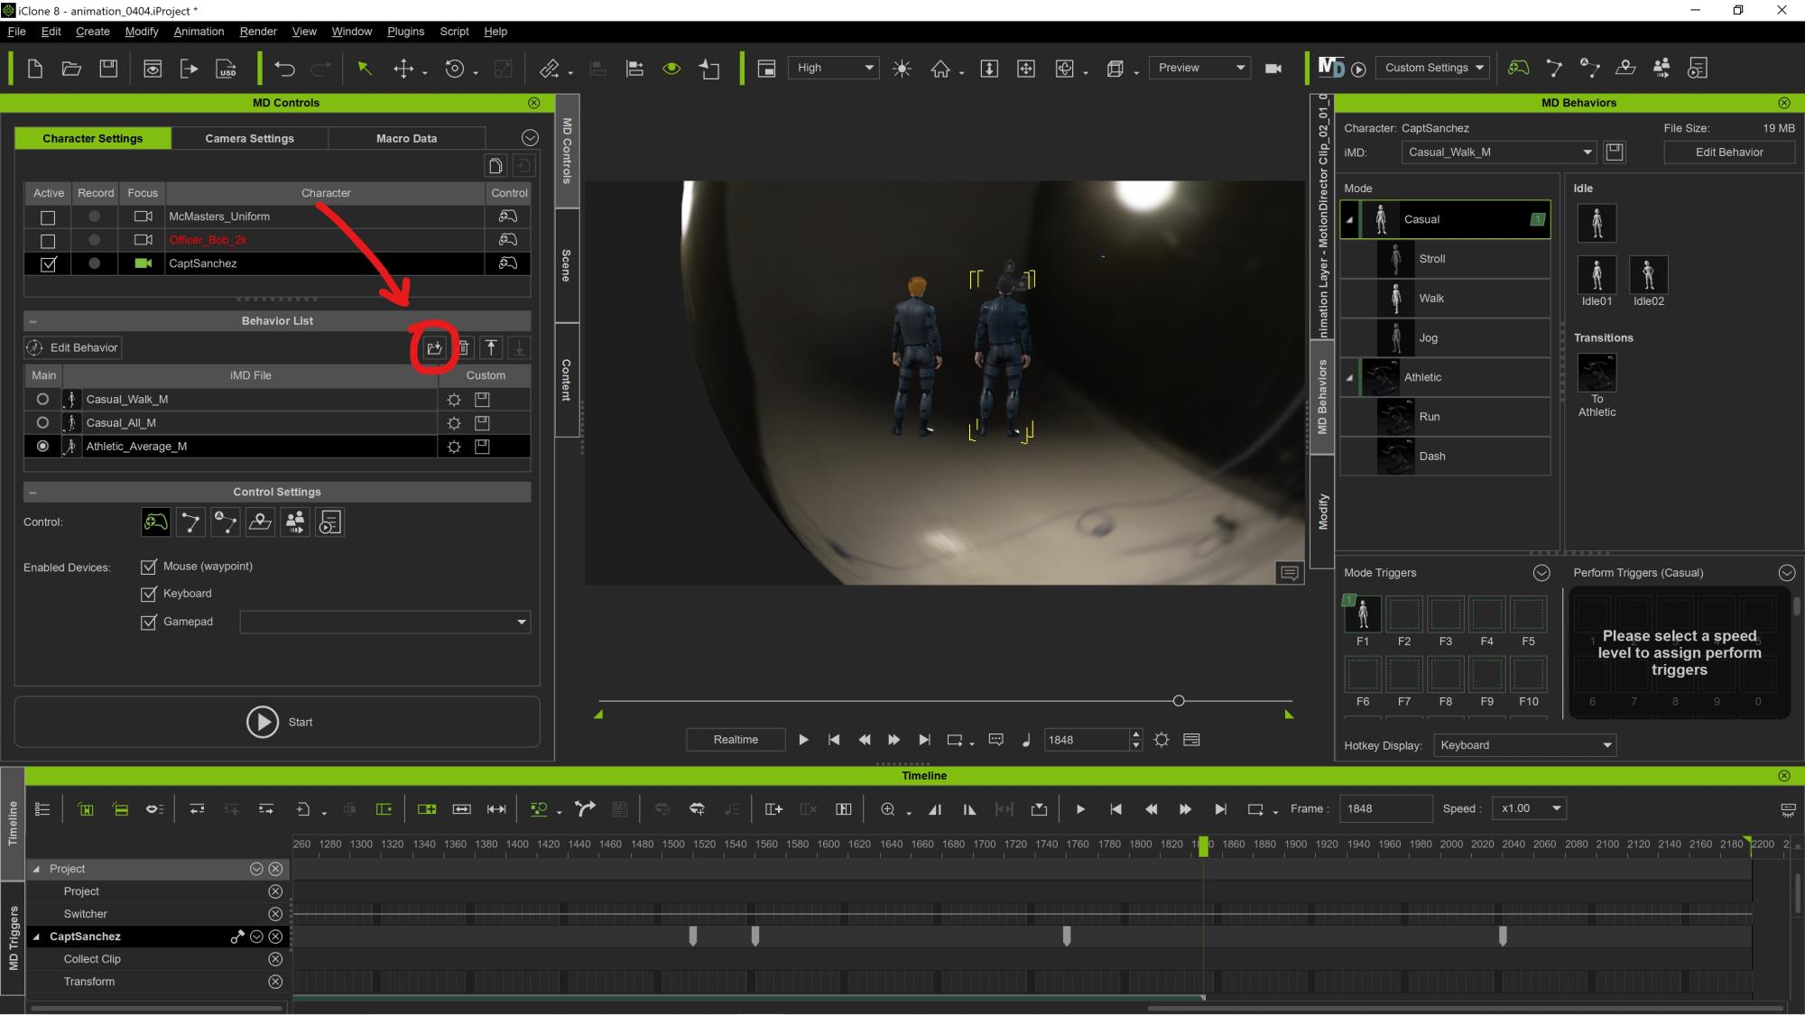This screenshot has width=1805, height=1015.
Task: Set Casual_Walk_M as main behavior
Action: (42, 400)
